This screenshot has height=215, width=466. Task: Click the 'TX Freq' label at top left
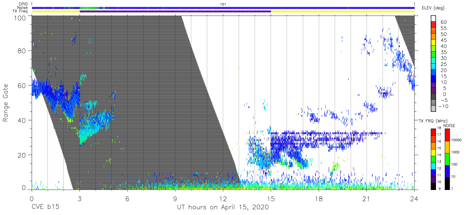(x=20, y=11)
